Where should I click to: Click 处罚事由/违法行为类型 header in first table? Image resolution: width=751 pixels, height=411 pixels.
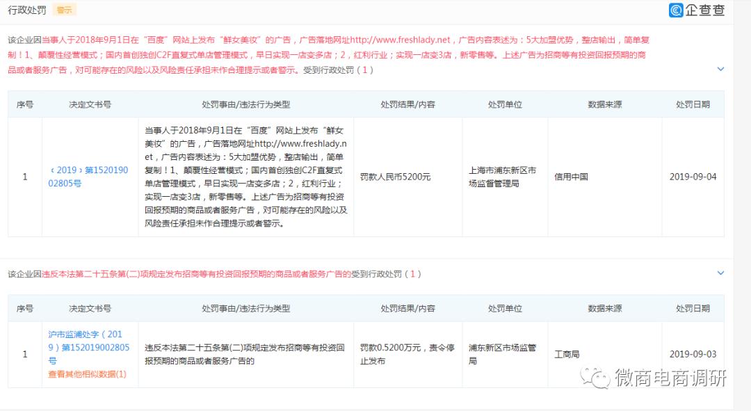(245, 104)
